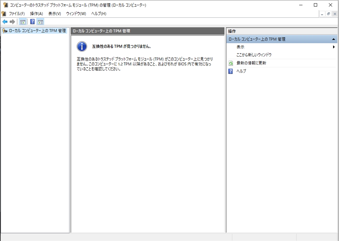Close the TPM management main window

(330, 5)
